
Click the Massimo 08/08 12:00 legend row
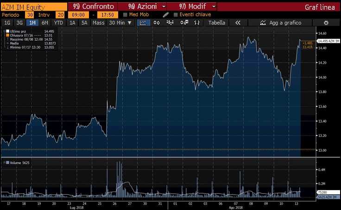coord(30,39)
